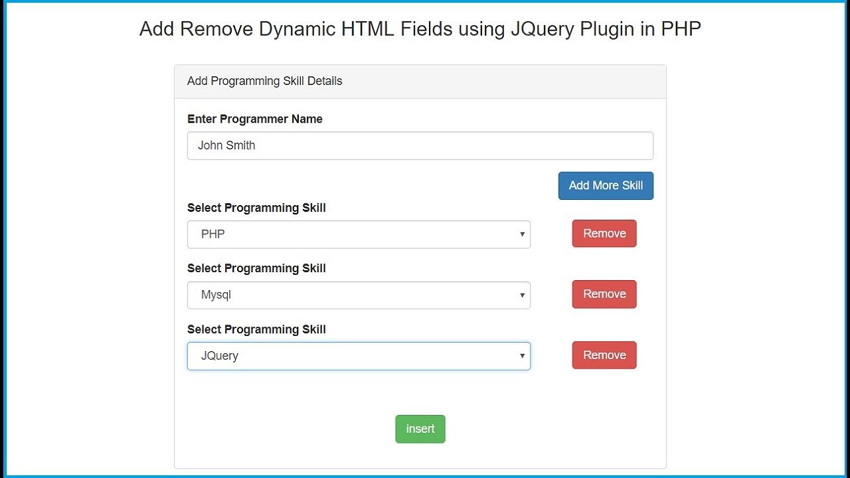Click the Mysql dropdown arrow
Viewport: 850px width, 478px height.
pyautogui.click(x=522, y=295)
